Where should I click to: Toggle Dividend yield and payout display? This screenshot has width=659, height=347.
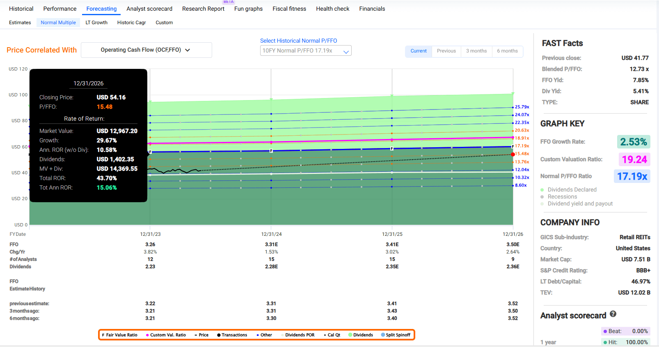pos(579,203)
